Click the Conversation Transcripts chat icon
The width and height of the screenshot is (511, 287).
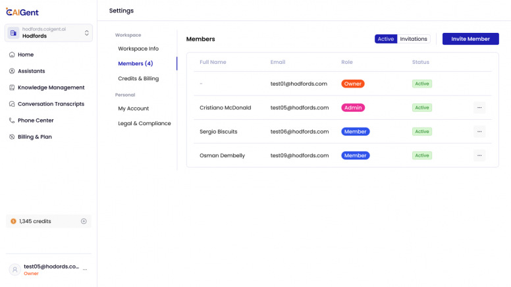(x=12, y=104)
